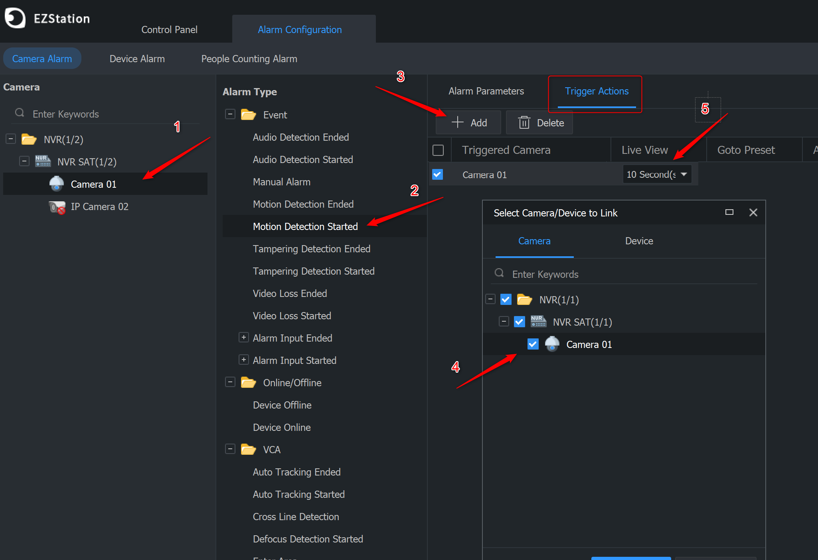Image resolution: width=818 pixels, height=560 pixels.
Task: Focus the Camera panel keyword search field
Action: point(106,114)
